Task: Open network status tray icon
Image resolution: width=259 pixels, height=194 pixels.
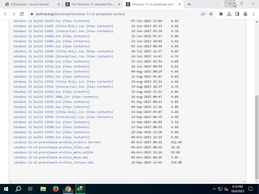Action: 220,189
